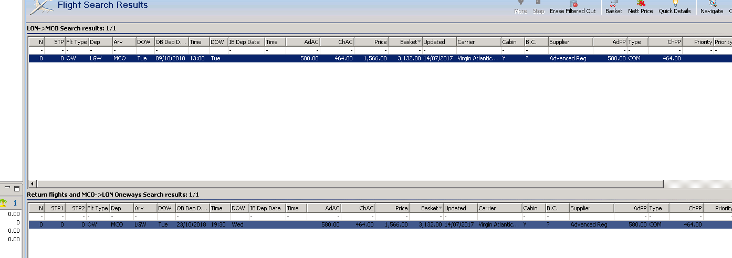This screenshot has height=258, width=732.
Task: Show Quick Details with lightbulb icon
Action: coord(675,7)
